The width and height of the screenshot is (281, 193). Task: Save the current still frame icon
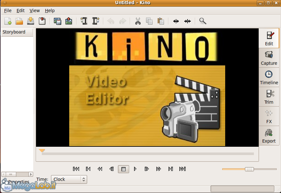(x=57, y=21)
